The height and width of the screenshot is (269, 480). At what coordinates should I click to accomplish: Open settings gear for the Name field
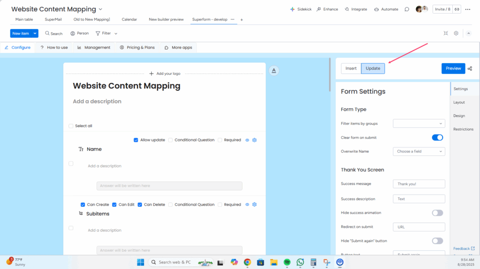click(x=255, y=140)
